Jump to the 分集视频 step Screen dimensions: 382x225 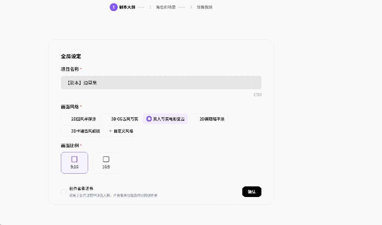tap(204, 7)
